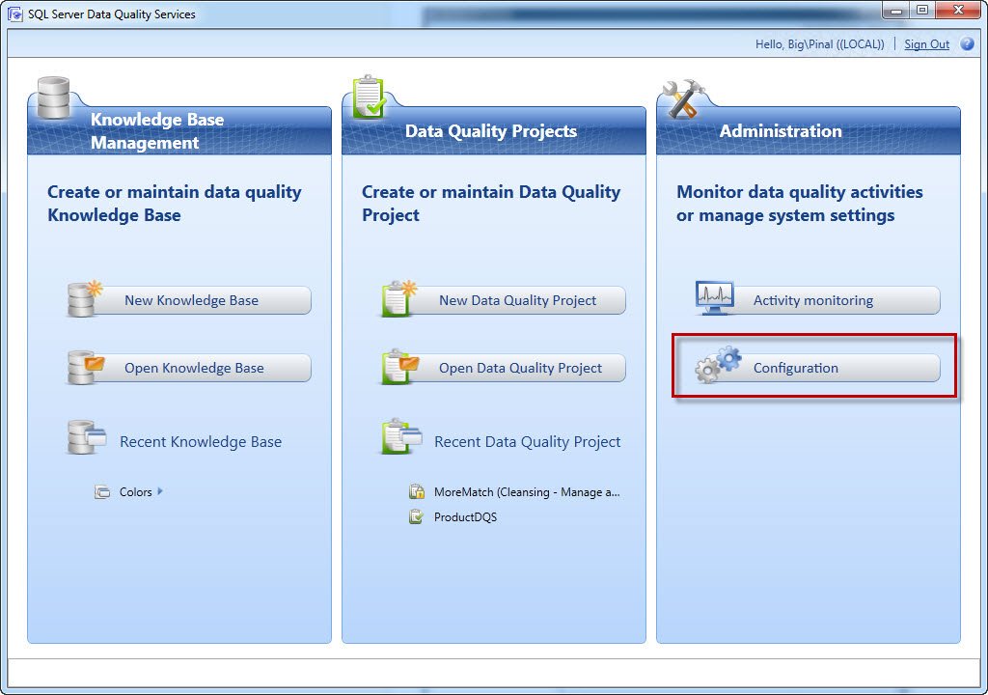Open the recent MoreMatch cleansing project

pos(527,492)
